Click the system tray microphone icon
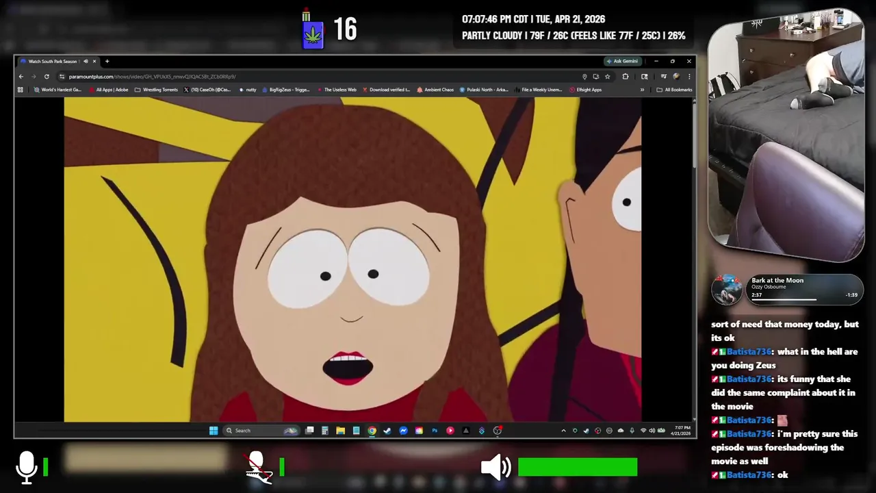Viewport: 876px width, 493px height. coord(632,431)
